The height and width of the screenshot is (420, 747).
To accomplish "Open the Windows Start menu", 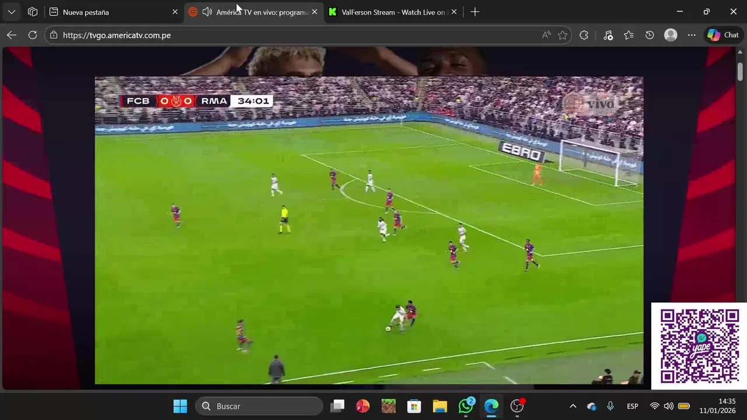I will click(x=180, y=406).
